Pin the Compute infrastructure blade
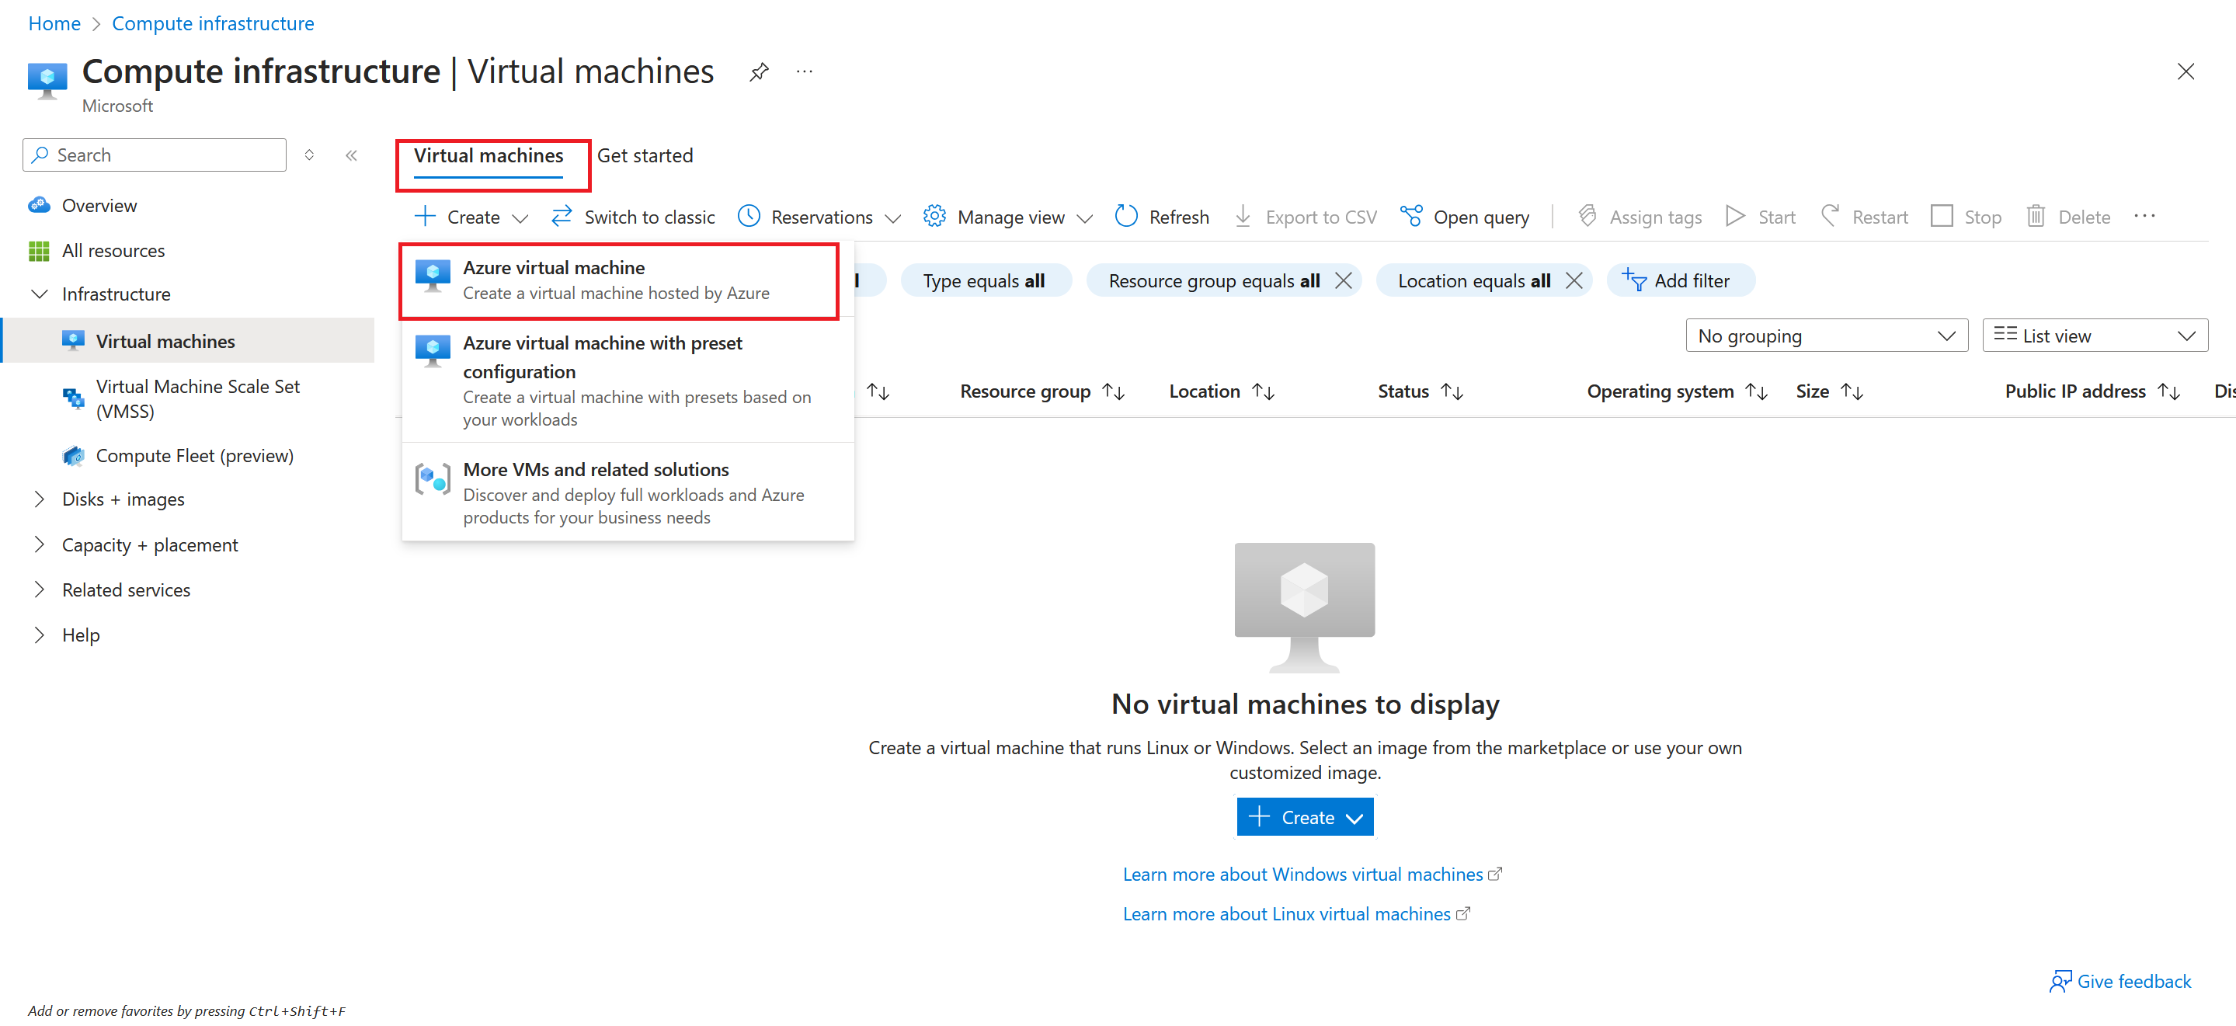 tap(759, 72)
